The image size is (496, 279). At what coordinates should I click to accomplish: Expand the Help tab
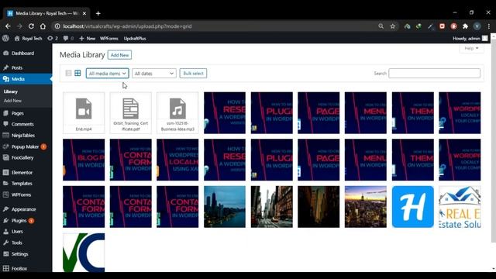coord(471,48)
